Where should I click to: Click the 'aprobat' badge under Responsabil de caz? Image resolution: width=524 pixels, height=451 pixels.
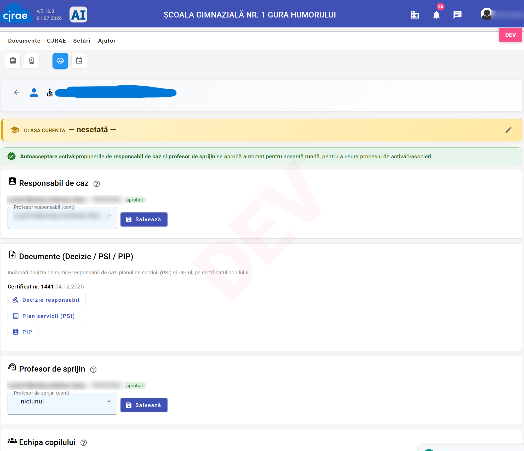pyautogui.click(x=135, y=200)
